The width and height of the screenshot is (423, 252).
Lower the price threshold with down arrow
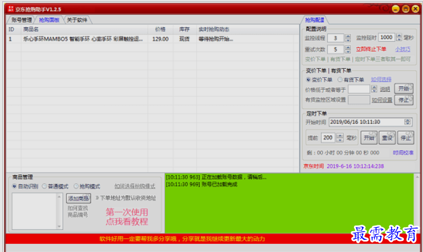(x=374, y=91)
